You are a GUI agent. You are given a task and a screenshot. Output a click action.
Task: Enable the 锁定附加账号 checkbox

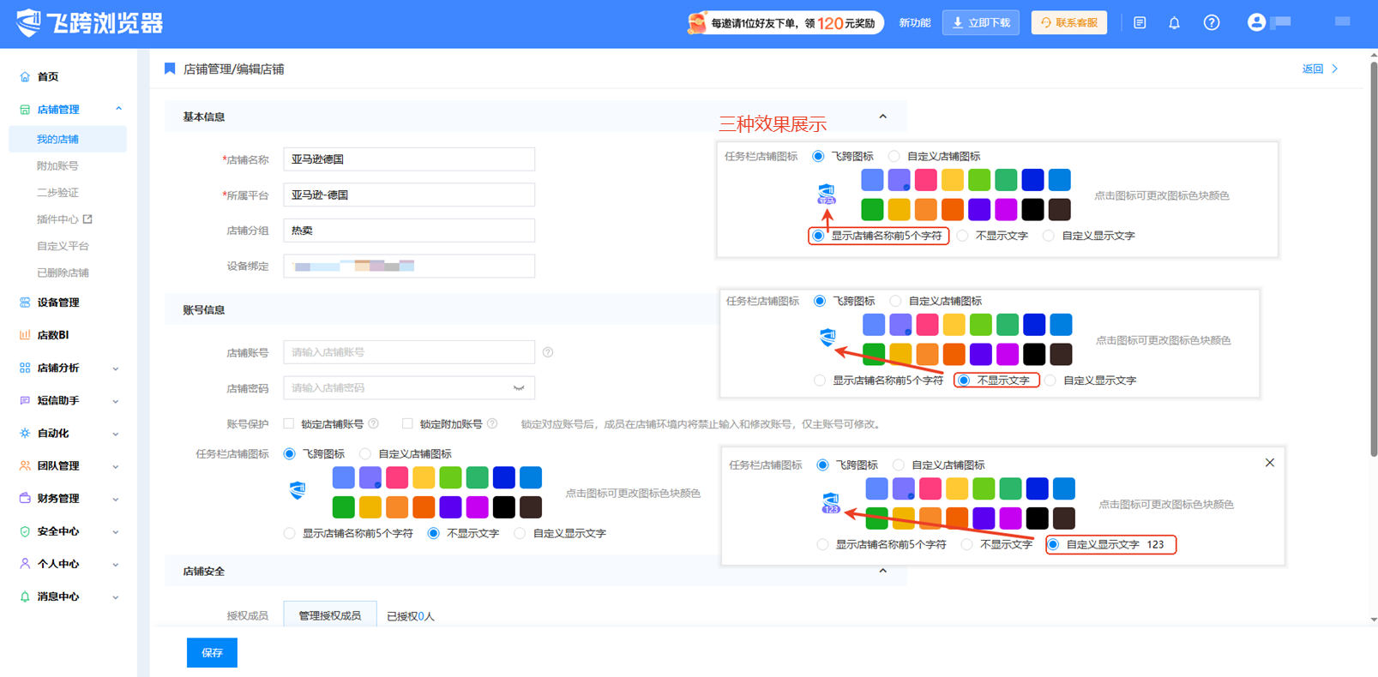(x=407, y=424)
